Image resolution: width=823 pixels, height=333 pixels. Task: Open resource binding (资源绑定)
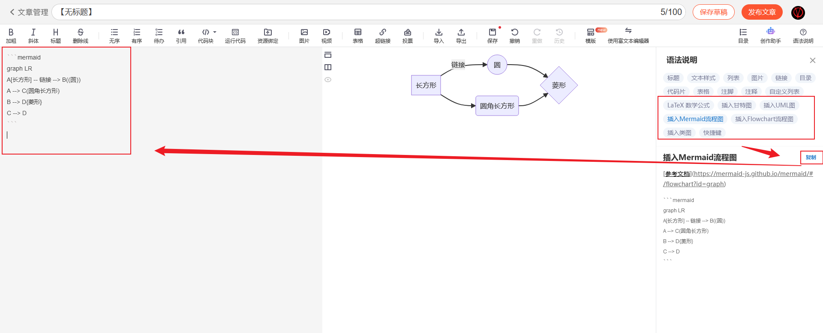coord(268,36)
